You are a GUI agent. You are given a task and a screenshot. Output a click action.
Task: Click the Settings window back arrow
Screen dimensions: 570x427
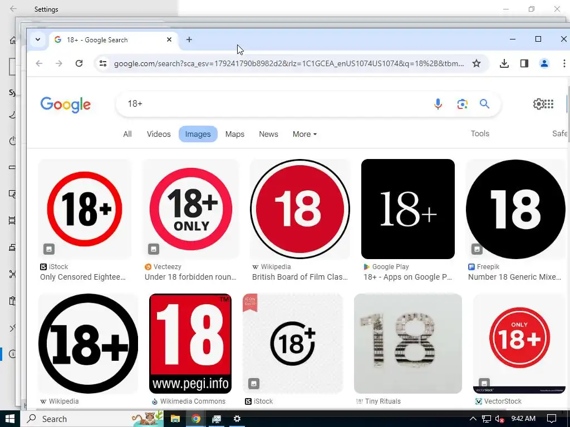coord(13,9)
